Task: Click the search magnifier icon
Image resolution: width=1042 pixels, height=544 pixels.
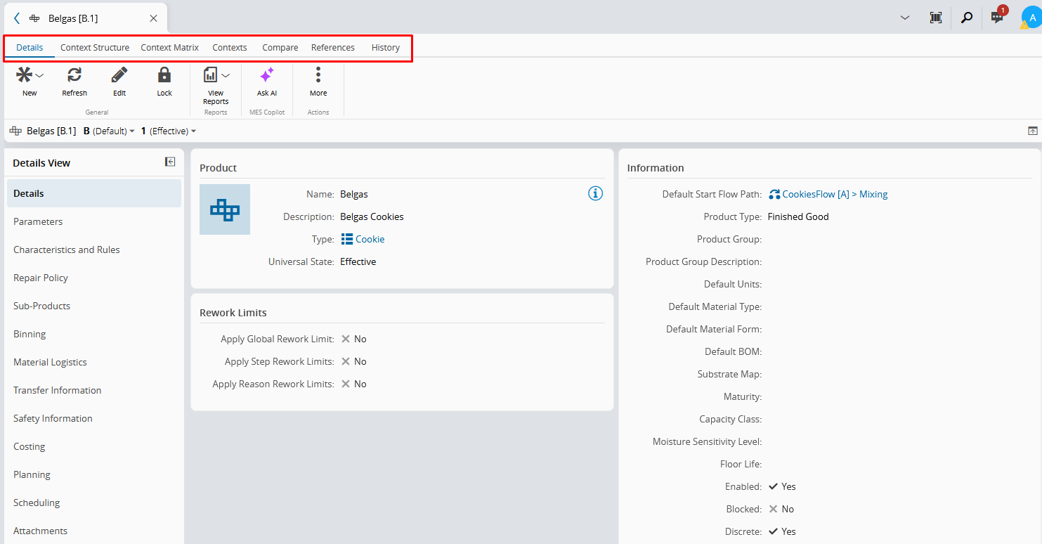Action: tap(967, 18)
